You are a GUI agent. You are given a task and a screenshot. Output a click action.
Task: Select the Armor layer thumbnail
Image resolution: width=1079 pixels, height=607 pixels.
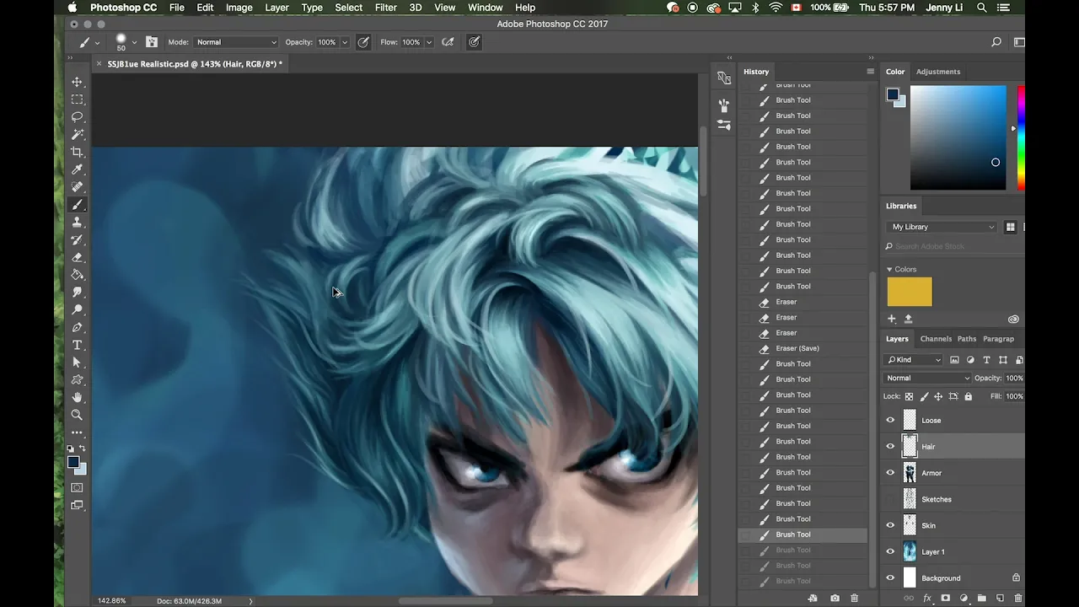(x=910, y=473)
